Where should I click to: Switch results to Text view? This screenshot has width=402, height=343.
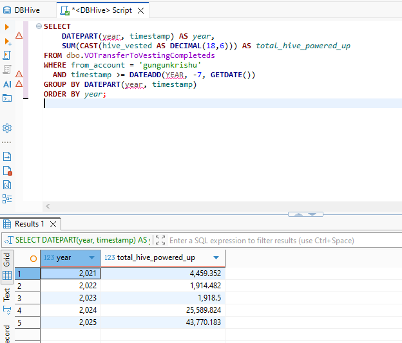click(x=7, y=295)
